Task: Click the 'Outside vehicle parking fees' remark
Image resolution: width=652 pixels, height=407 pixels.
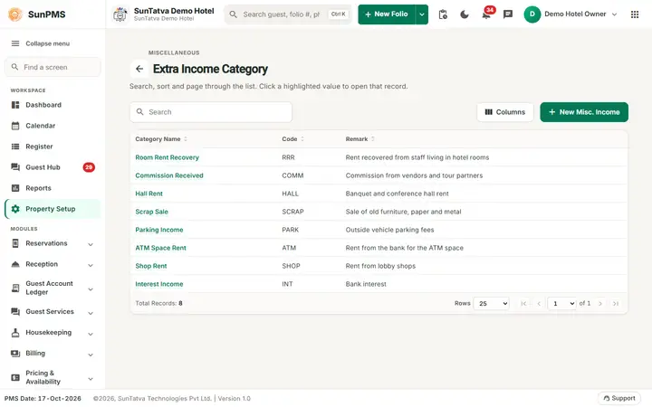Action: pyautogui.click(x=389, y=230)
